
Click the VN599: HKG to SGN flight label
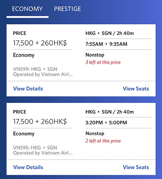click(x=35, y=69)
